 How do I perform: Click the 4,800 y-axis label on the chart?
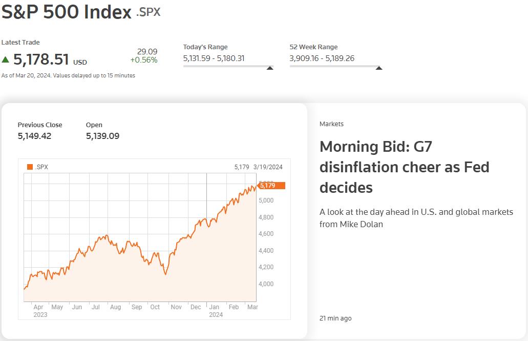[x=266, y=217]
